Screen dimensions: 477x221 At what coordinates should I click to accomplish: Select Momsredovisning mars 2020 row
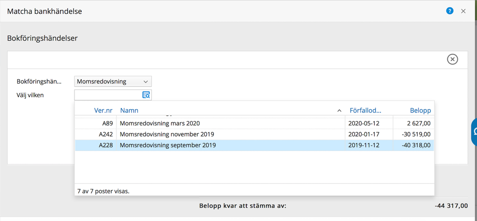254,123
